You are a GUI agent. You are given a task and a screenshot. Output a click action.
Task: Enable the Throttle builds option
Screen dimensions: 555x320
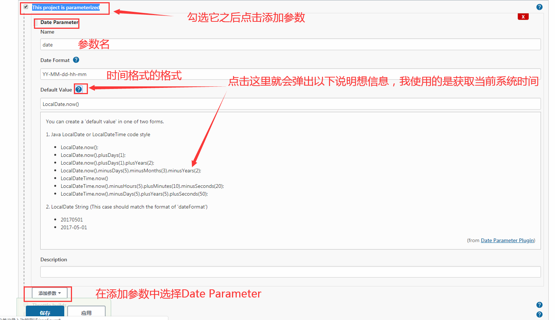[25, 305]
